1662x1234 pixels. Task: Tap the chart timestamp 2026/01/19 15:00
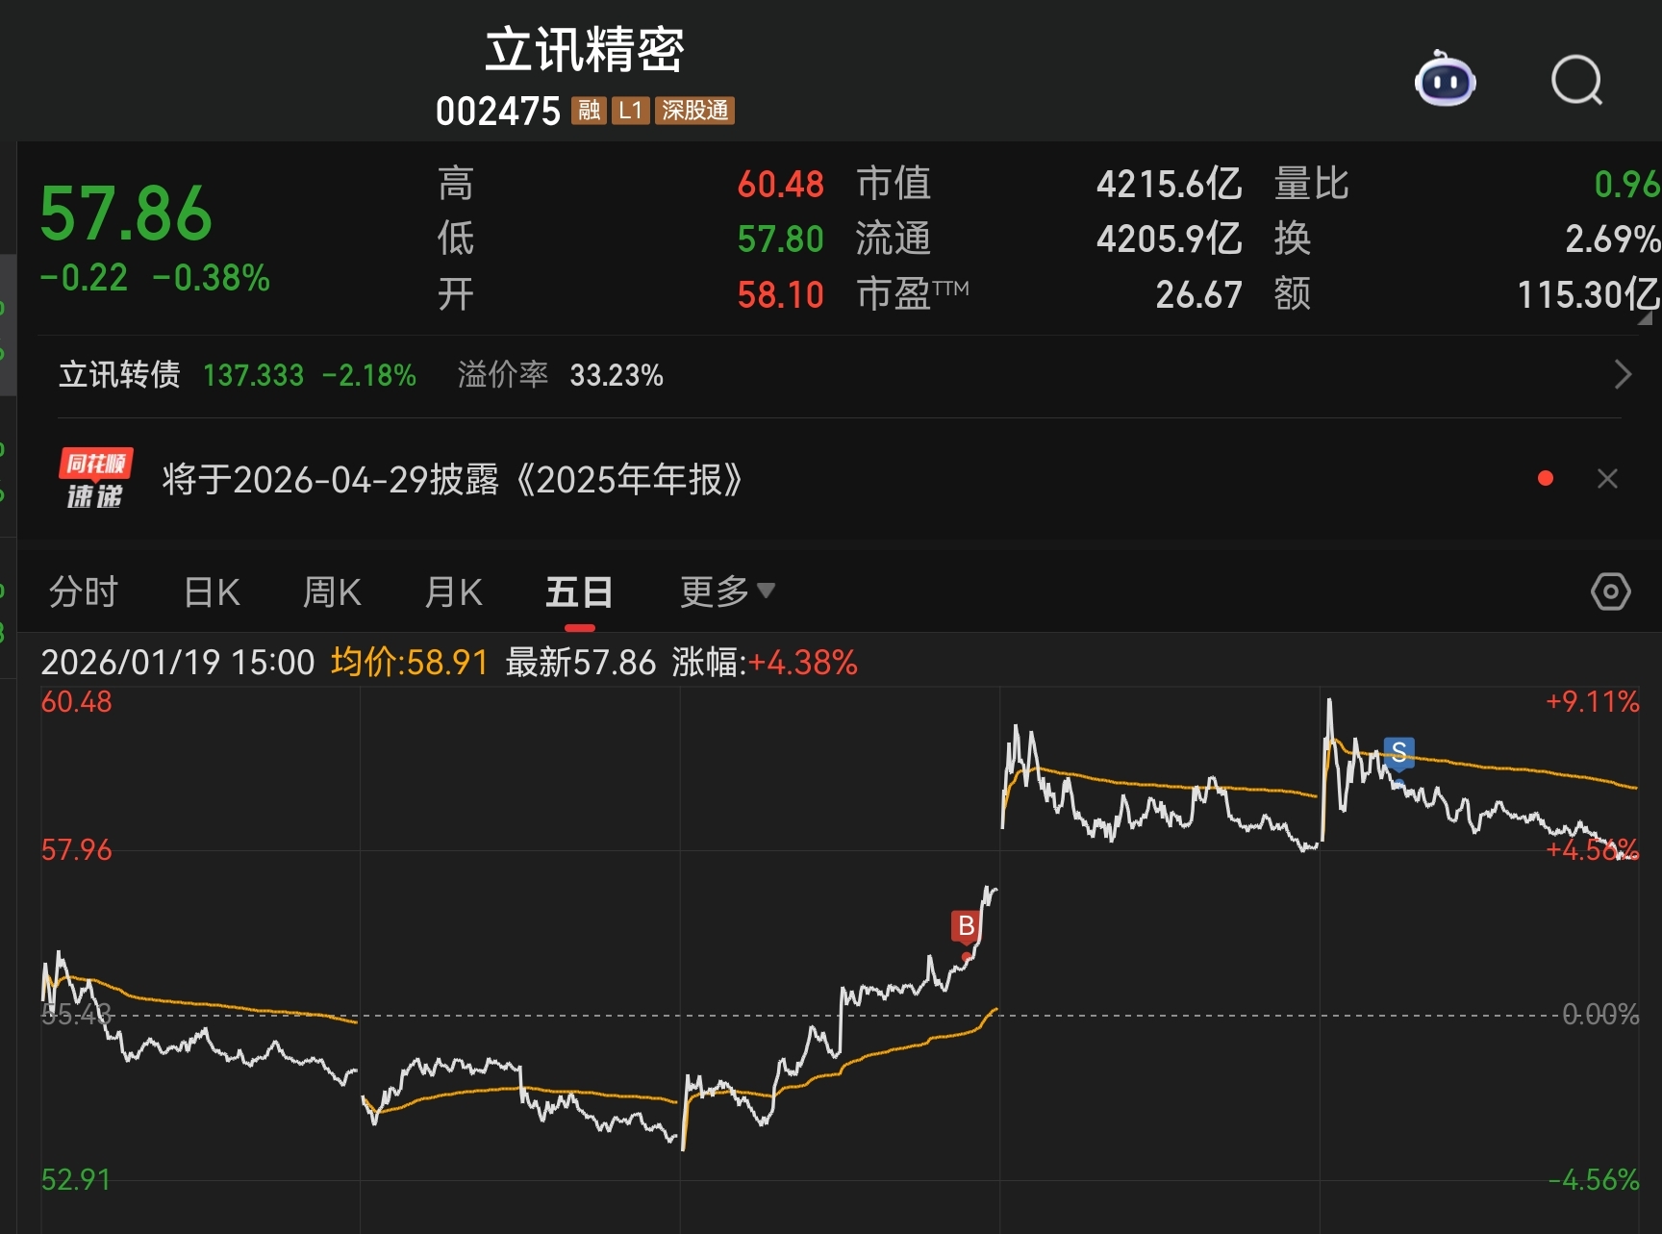pyautogui.click(x=178, y=663)
